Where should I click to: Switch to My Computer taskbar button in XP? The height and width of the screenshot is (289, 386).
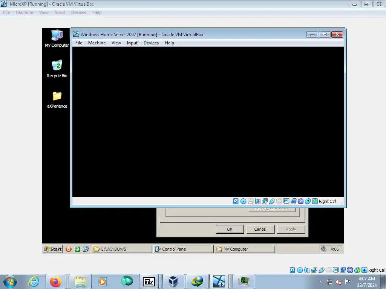[x=245, y=249]
